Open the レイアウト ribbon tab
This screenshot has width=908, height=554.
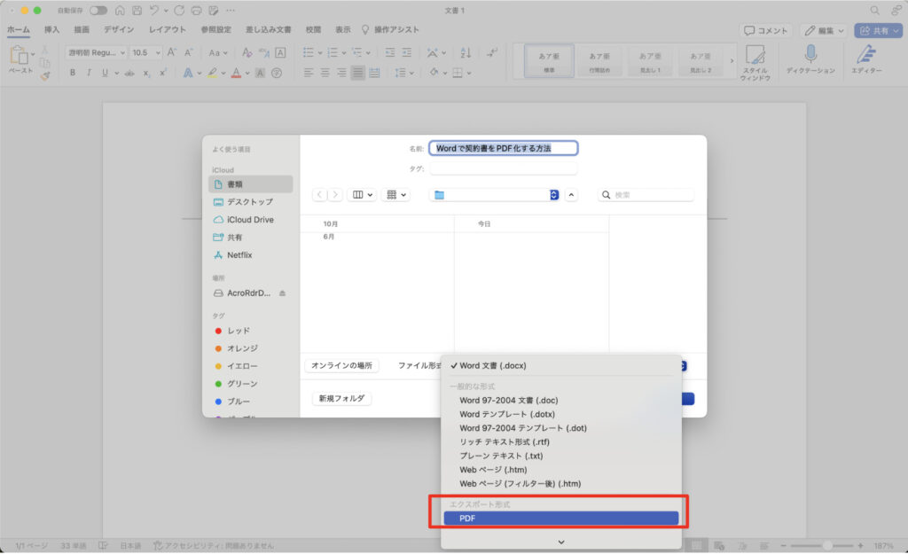(168, 29)
